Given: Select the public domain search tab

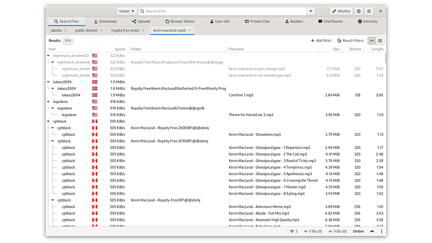Looking at the screenshot, I should coord(87,30).
